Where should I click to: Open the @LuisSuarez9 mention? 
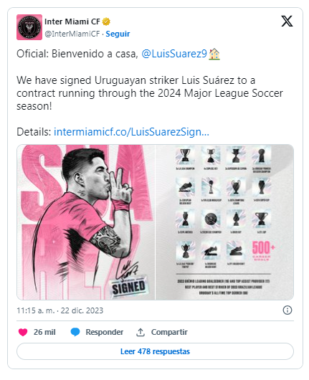(x=174, y=54)
